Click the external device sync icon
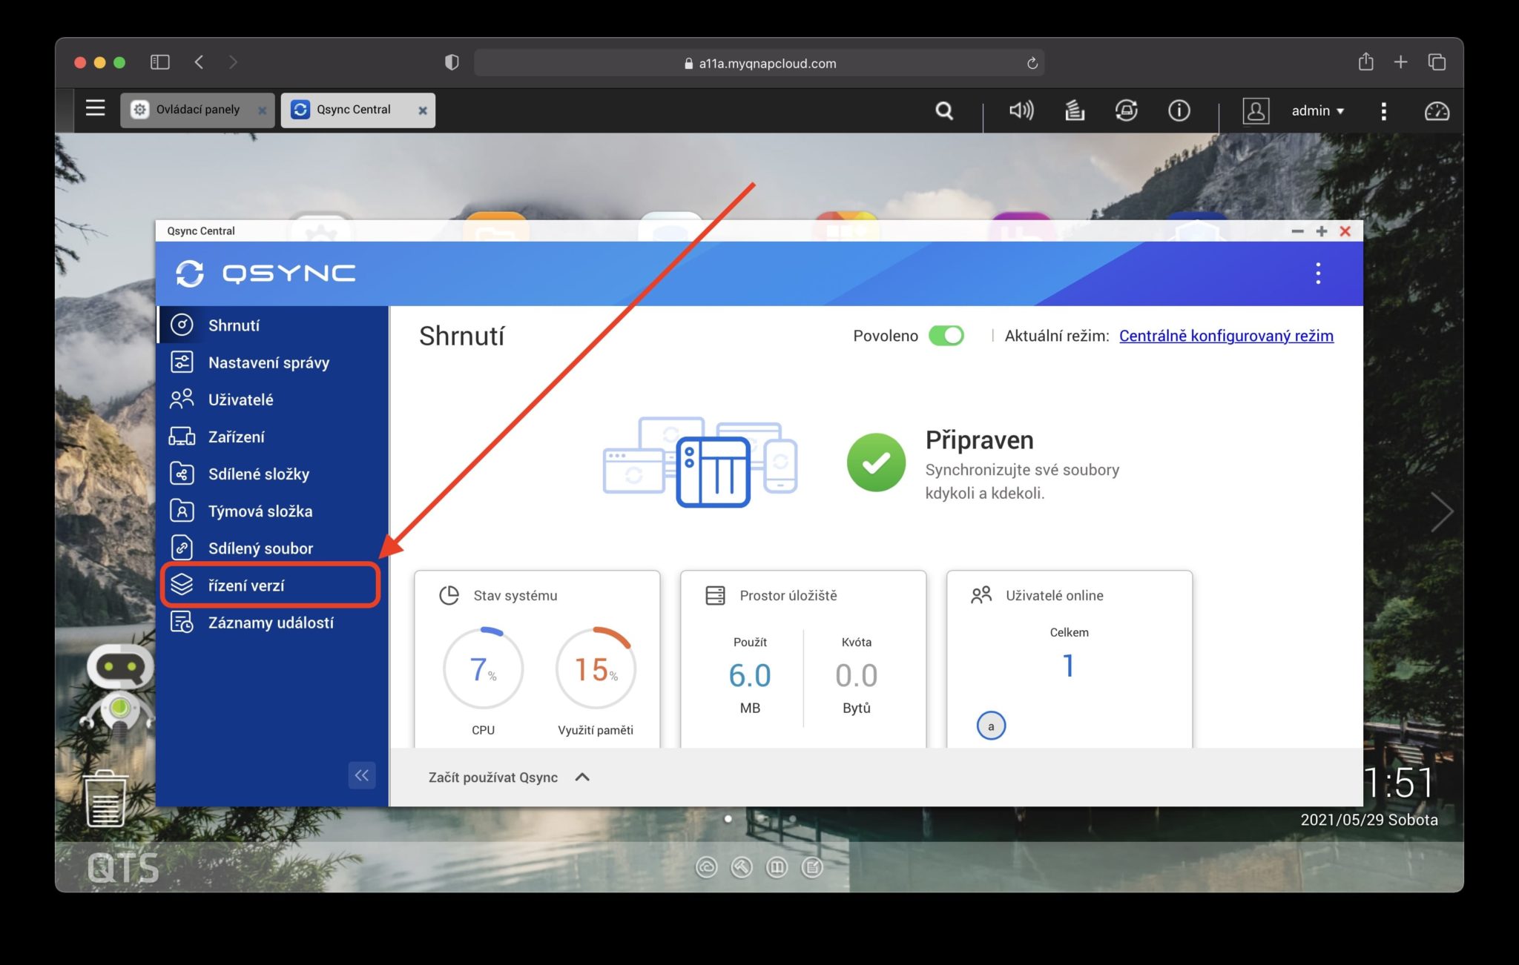This screenshot has width=1519, height=965. pyautogui.click(x=1126, y=110)
